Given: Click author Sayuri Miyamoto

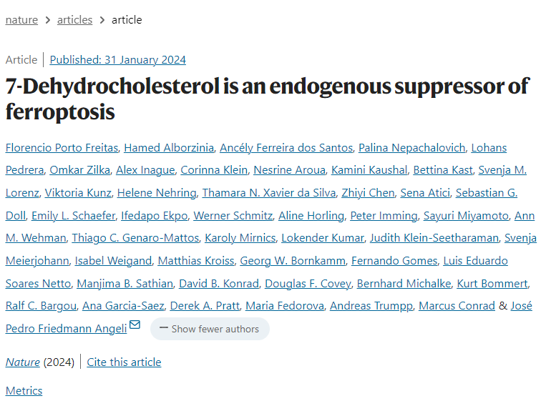Looking at the screenshot, I should pyautogui.click(x=466, y=216).
